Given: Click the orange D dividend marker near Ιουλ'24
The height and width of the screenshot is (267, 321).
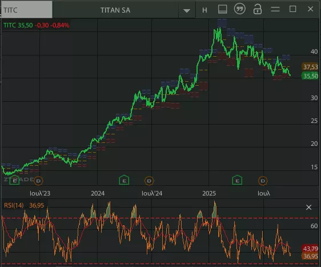Looking at the screenshot, I should (x=149, y=181).
